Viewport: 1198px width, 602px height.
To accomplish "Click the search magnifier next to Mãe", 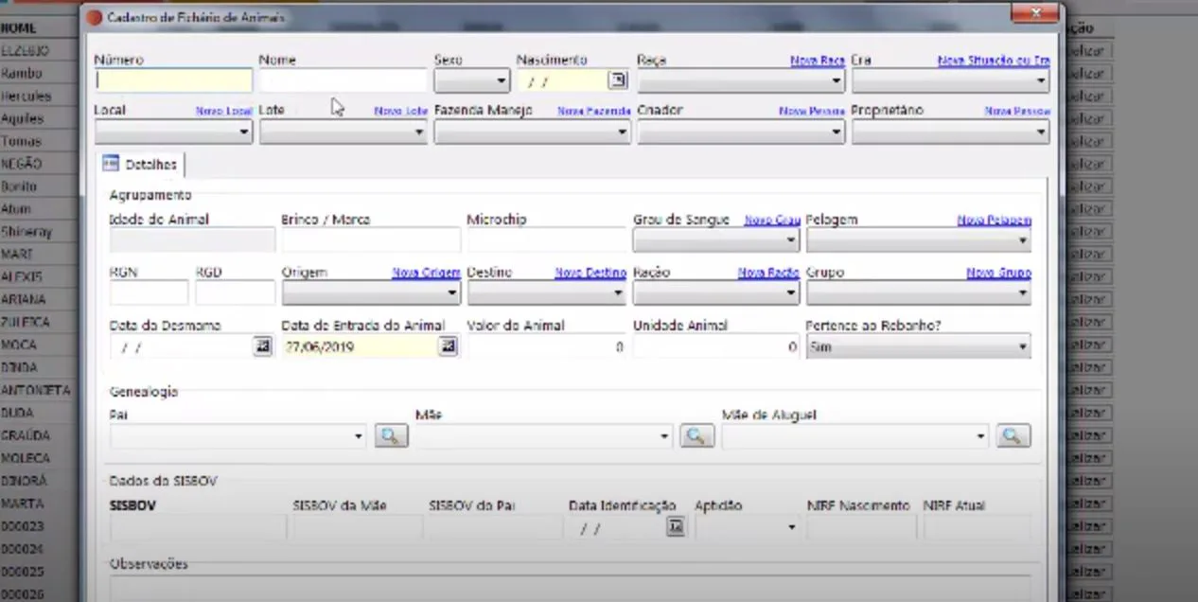I will point(697,436).
